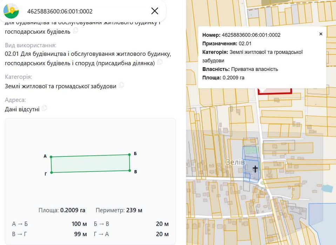Click the church cross marker on map
336x245 pixels.
(255, 169)
